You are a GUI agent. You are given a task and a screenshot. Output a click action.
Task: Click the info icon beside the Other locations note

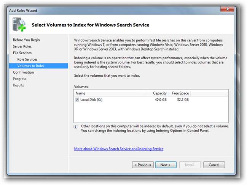76,127
